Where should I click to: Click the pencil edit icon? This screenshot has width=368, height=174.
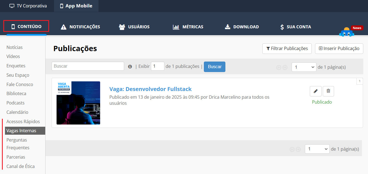pos(316,91)
